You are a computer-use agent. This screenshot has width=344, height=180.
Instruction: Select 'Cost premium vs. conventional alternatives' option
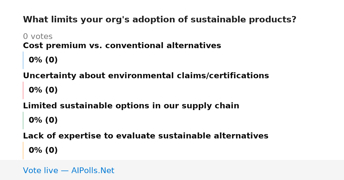(x=122, y=46)
